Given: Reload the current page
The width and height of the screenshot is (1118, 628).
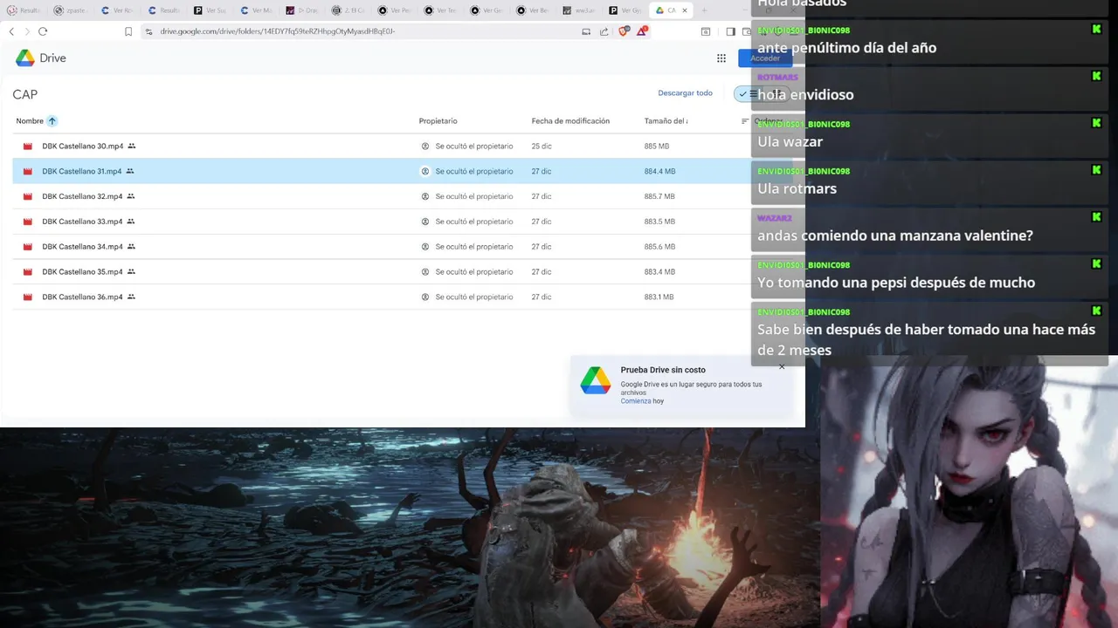Looking at the screenshot, I should 42,31.
